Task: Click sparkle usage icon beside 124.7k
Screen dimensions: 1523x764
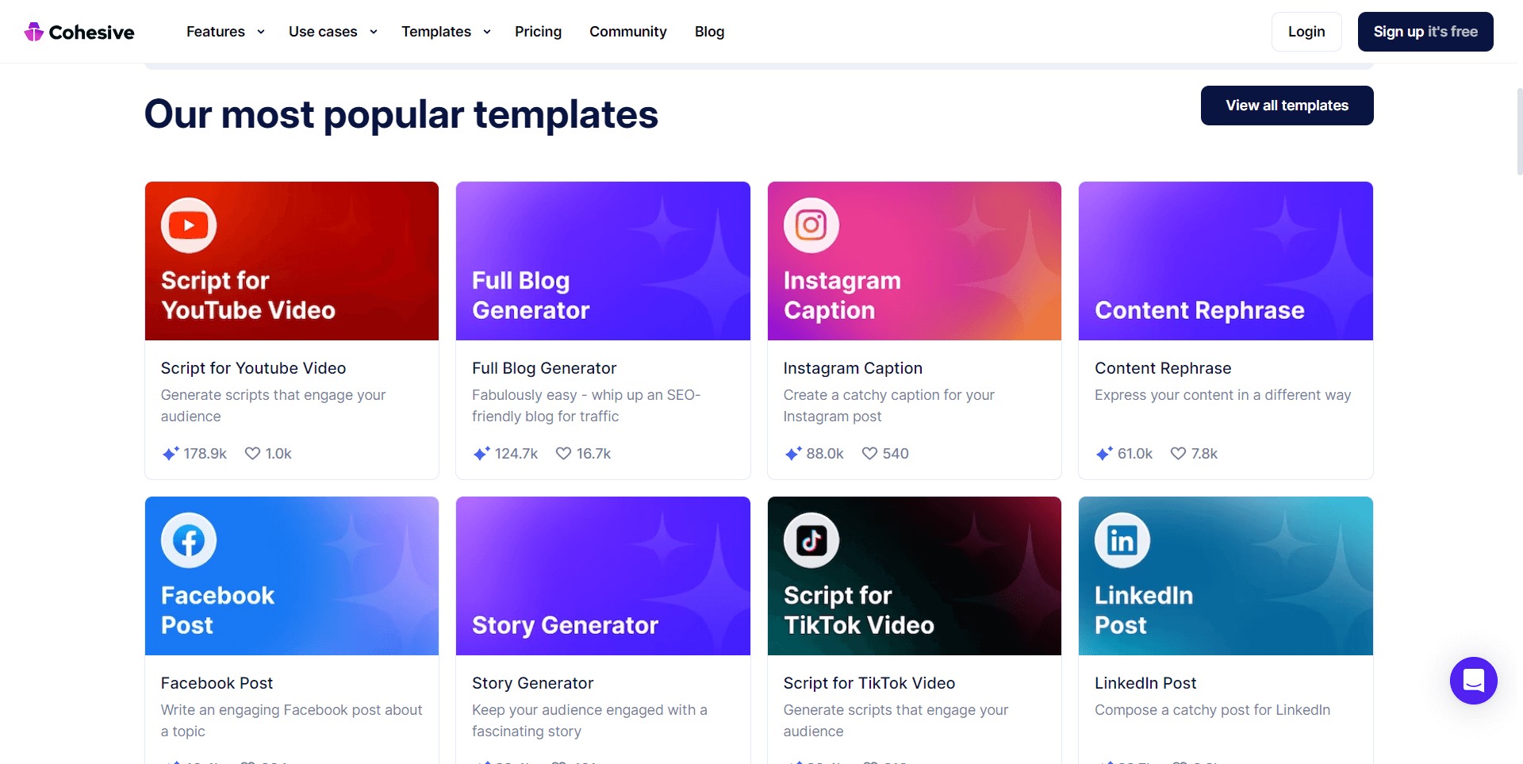Action: pos(481,454)
